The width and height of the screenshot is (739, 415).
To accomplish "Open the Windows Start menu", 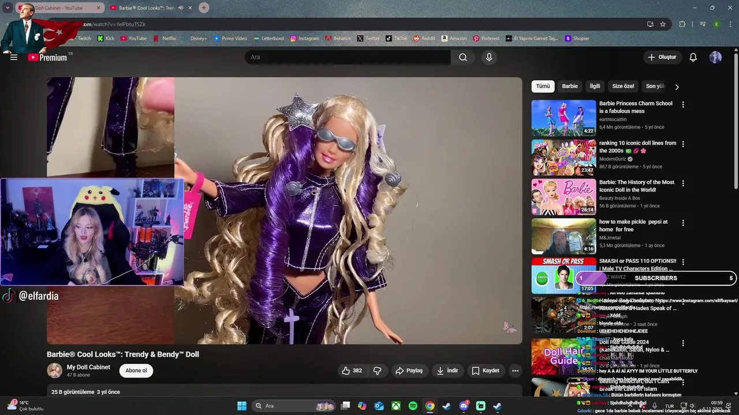I will [242, 406].
